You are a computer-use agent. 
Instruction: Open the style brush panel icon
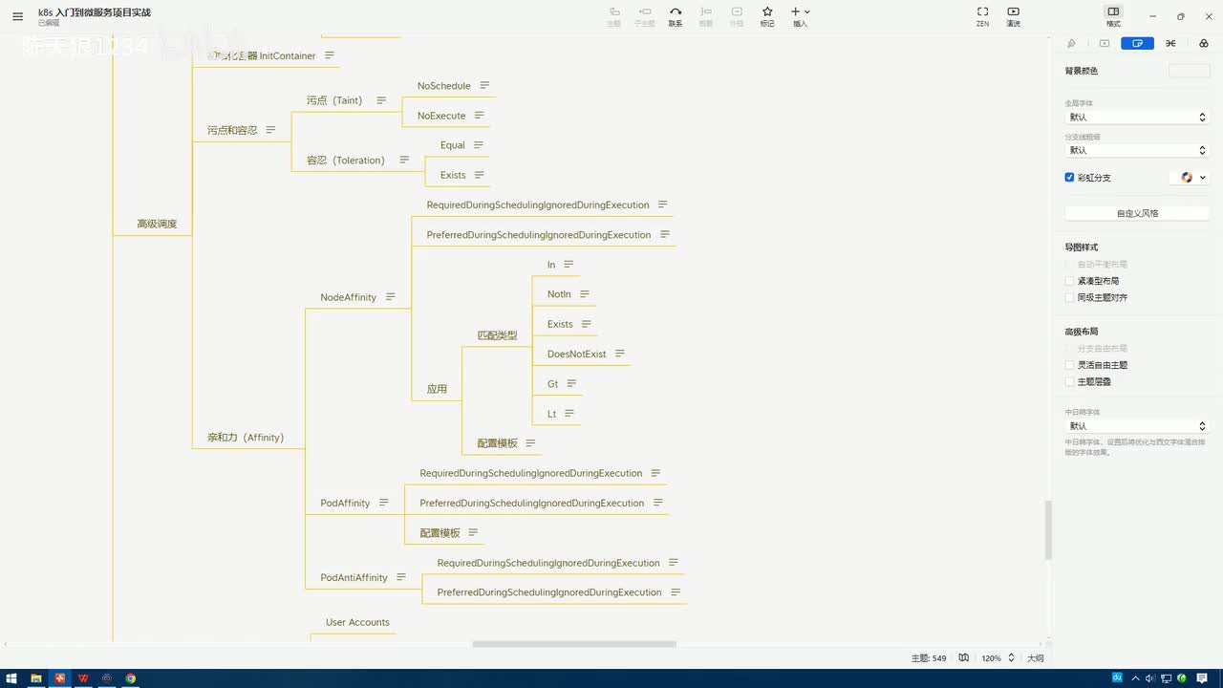pos(1071,43)
